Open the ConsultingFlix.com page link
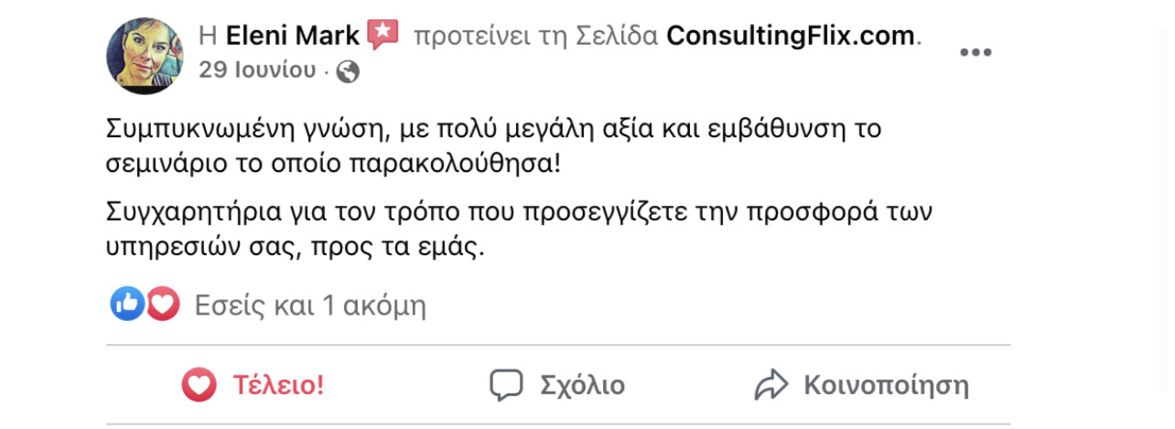The height and width of the screenshot is (429, 1175). click(x=791, y=37)
